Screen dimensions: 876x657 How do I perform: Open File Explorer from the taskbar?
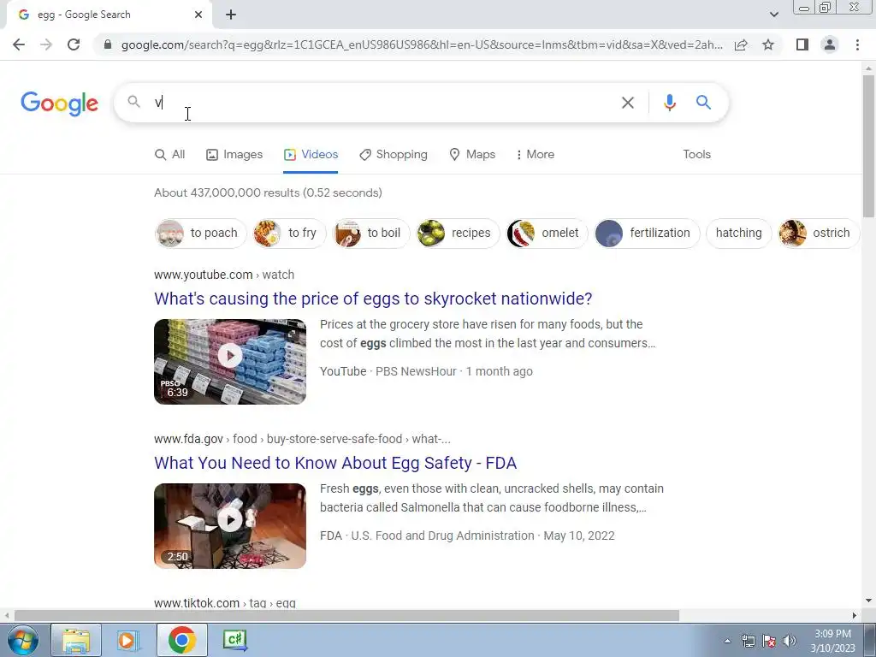coord(76,640)
